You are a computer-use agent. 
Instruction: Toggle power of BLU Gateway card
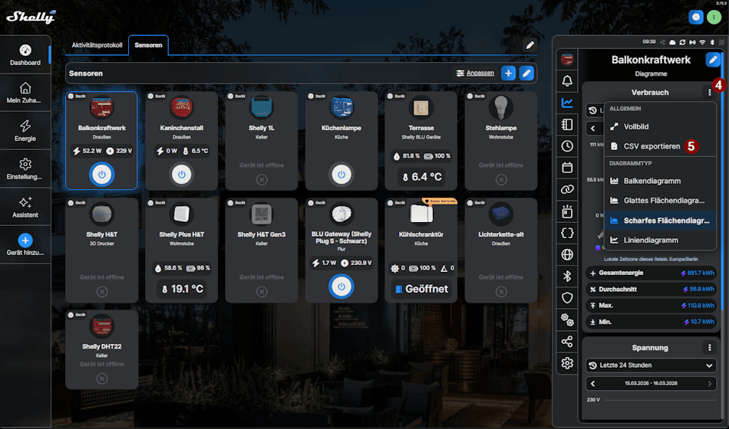coord(341,287)
